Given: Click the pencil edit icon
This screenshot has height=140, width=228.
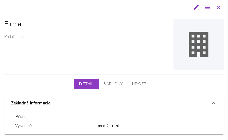Looking at the screenshot, I should pos(196,7).
